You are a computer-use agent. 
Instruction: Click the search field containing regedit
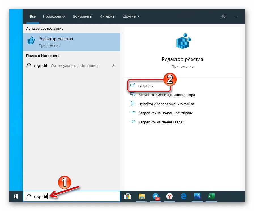[71, 196]
